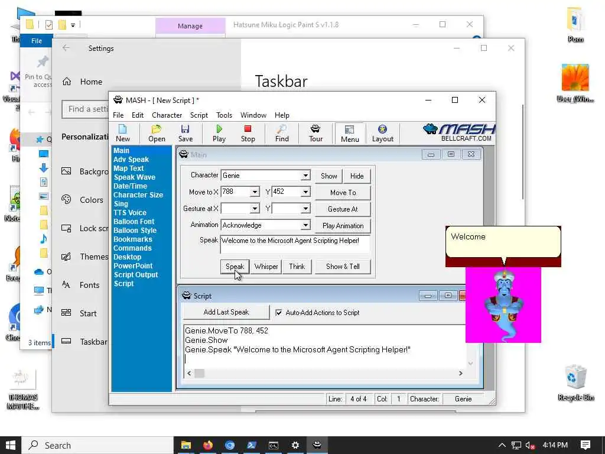Toggle the Menu toolbar button
The image size is (605, 454).
[x=350, y=134]
